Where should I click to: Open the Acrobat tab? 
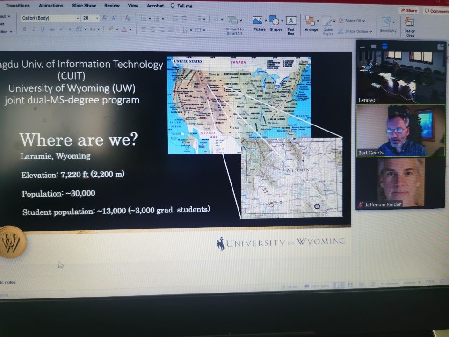(x=155, y=6)
